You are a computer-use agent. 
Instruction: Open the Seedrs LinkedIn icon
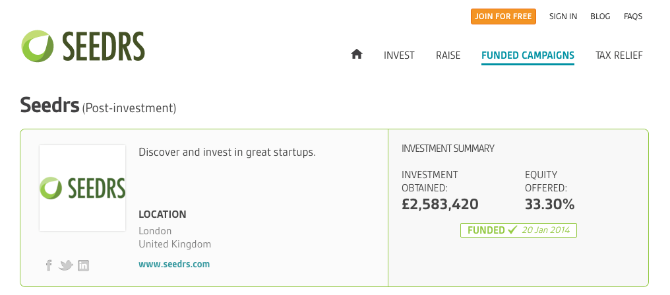[83, 265]
